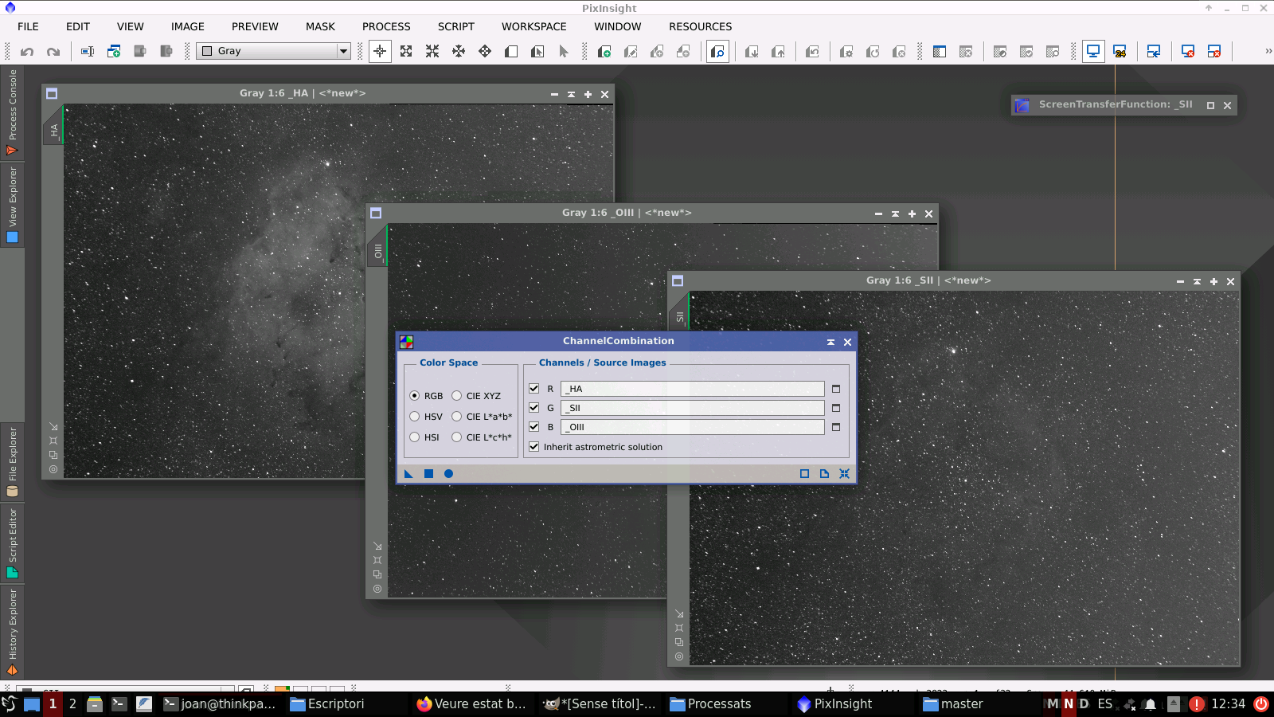
Task: Open view picker for R channel source
Action: point(836,389)
